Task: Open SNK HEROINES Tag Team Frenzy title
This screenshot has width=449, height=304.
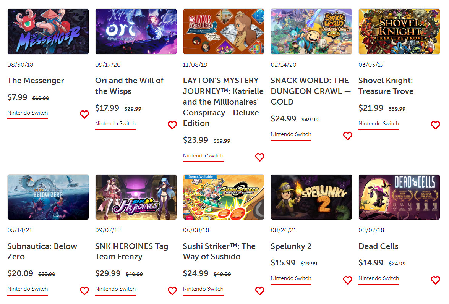Action: (x=131, y=251)
